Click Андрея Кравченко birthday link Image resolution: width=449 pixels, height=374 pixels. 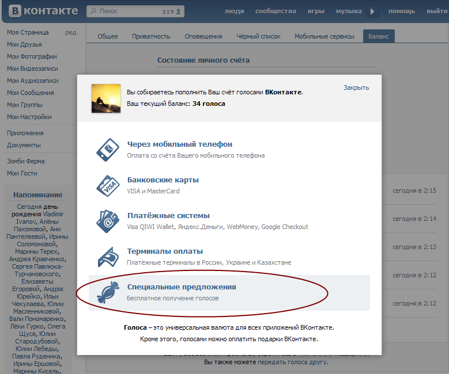(37, 259)
